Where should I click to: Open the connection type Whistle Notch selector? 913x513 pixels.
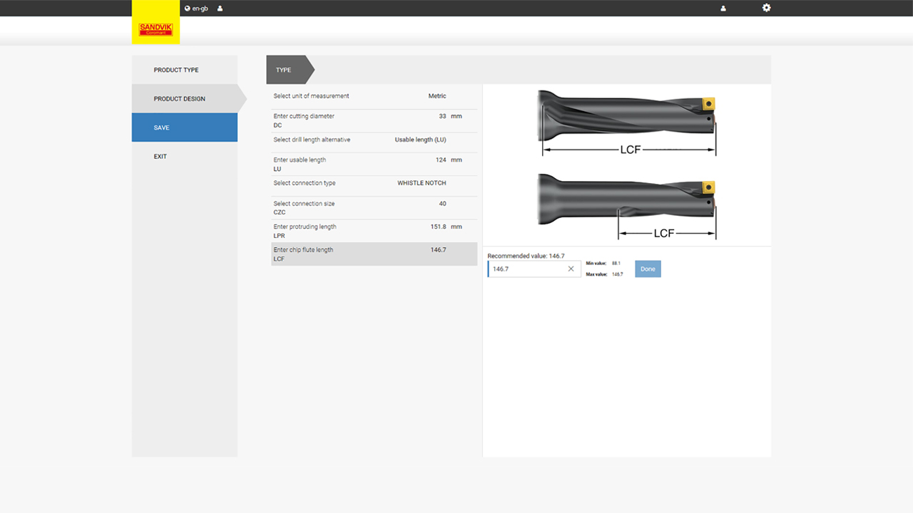coord(374,184)
